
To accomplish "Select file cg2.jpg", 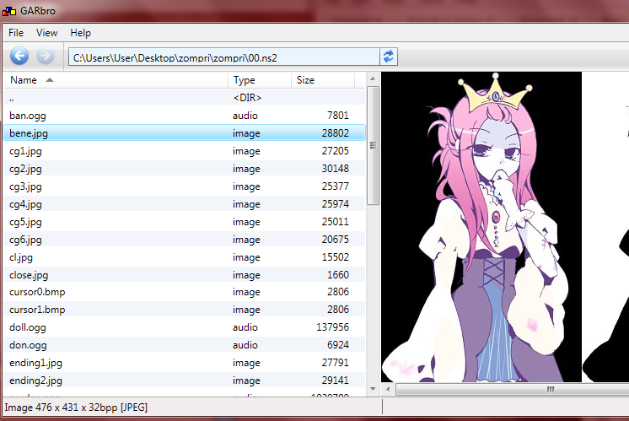I will click(185, 169).
